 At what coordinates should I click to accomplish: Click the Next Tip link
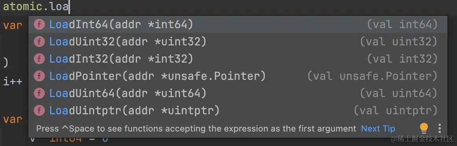[378, 129]
